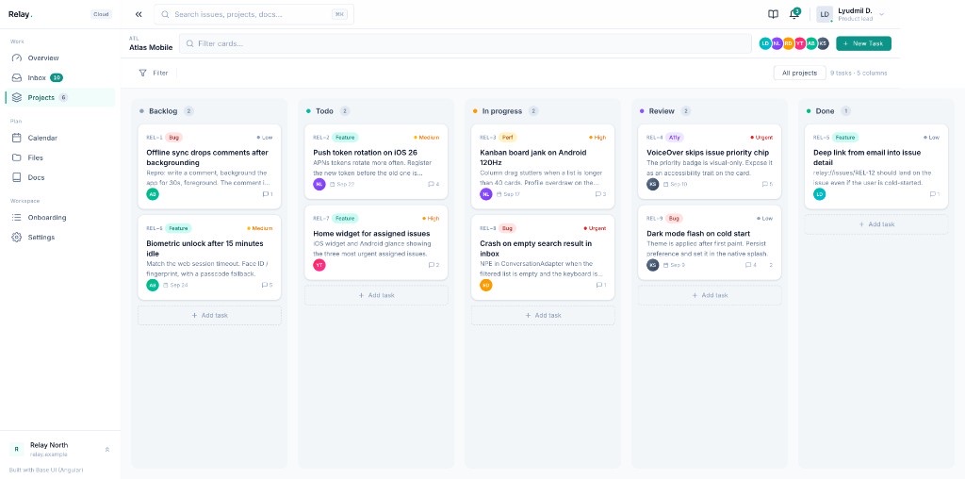Add task in the Todo column

coord(376,295)
